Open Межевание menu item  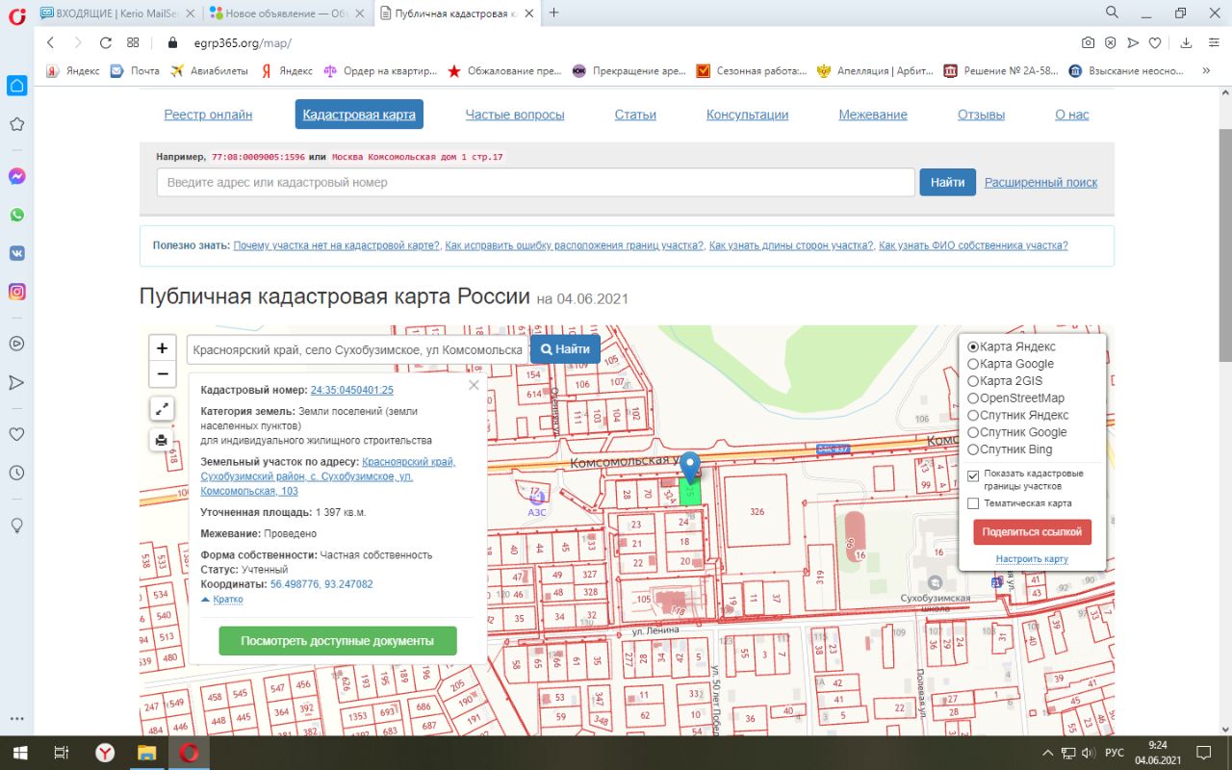click(873, 115)
